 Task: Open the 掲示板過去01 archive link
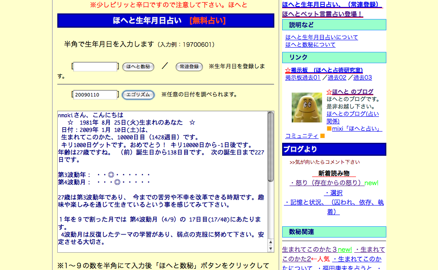[x=303, y=77]
